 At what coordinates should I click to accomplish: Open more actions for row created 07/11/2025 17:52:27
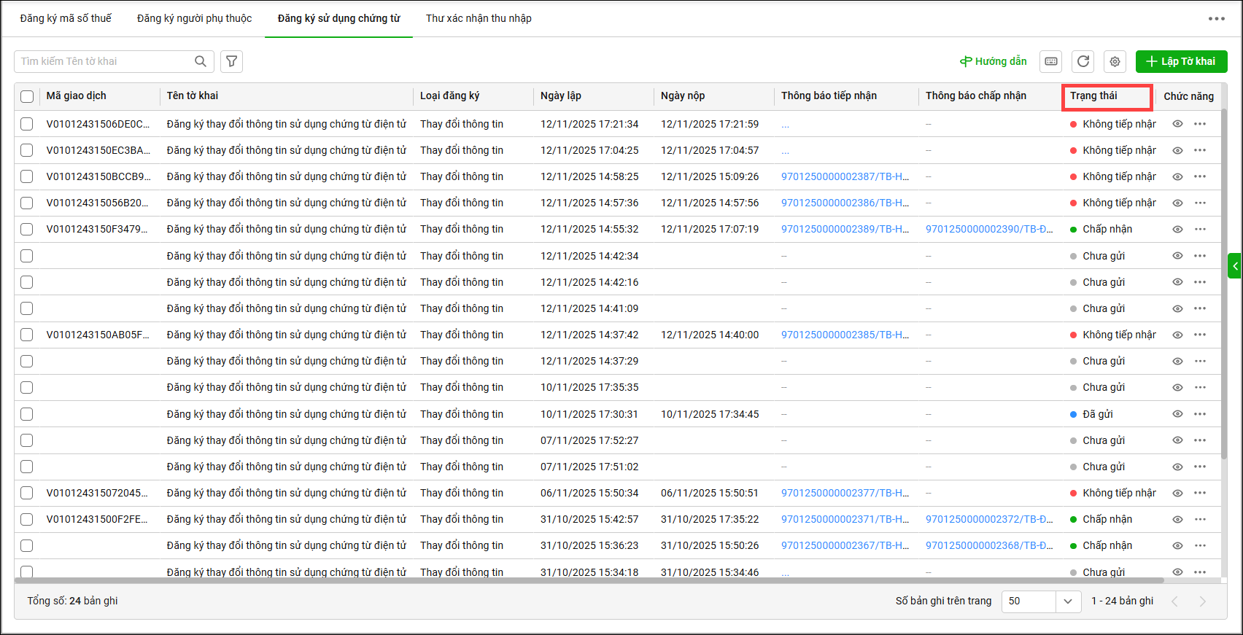[x=1200, y=440]
